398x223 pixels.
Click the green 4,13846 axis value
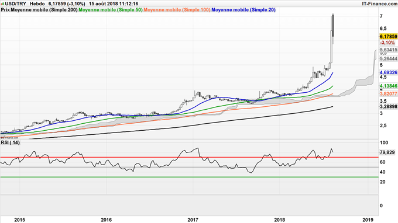coord(389,86)
